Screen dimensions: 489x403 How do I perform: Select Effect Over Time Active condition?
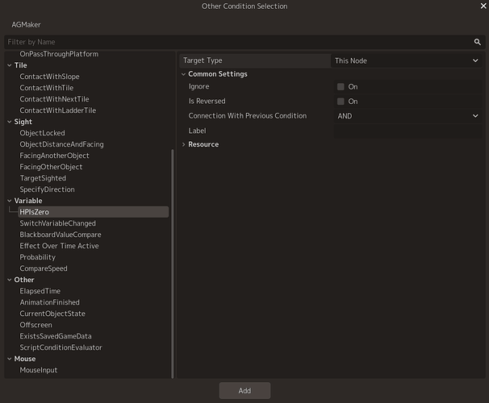click(x=59, y=246)
